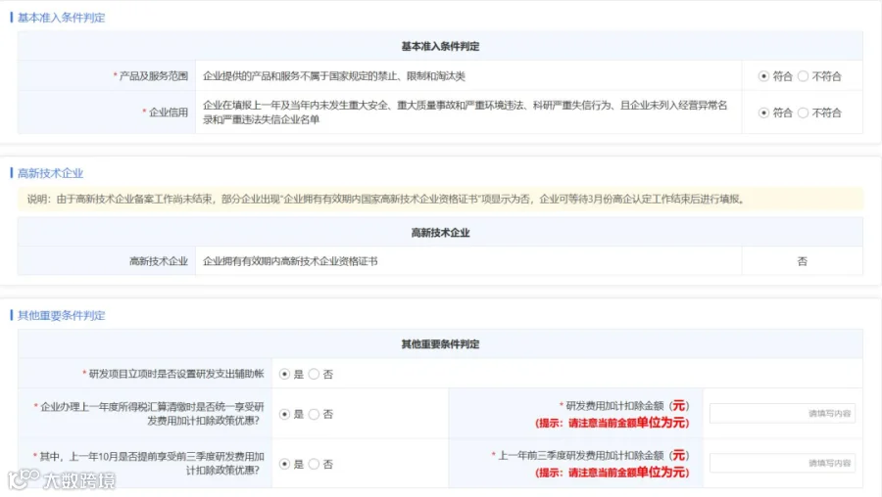Click the label 企业办理上一年度所得税汇算清缴
Image resolution: width=882 pixels, height=497 pixels.
click(152, 413)
